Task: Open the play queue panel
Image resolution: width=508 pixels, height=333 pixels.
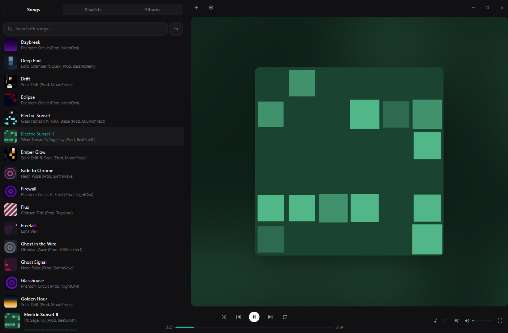Action: pyautogui.click(x=457, y=321)
